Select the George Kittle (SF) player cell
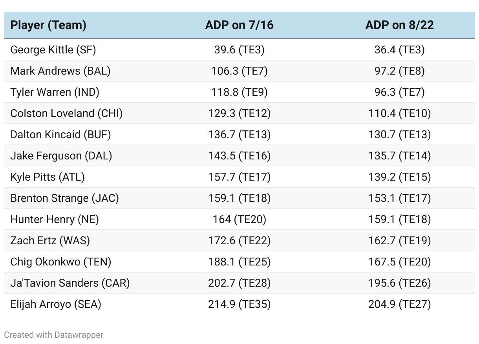 click(53, 50)
